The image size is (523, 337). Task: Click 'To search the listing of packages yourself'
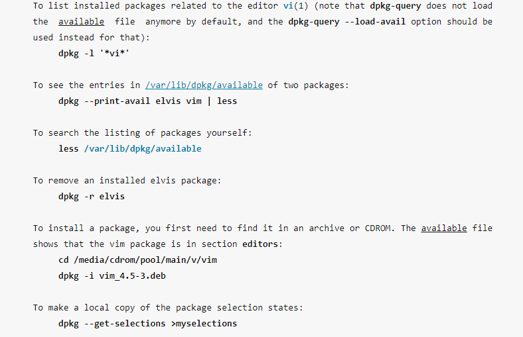tap(142, 133)
